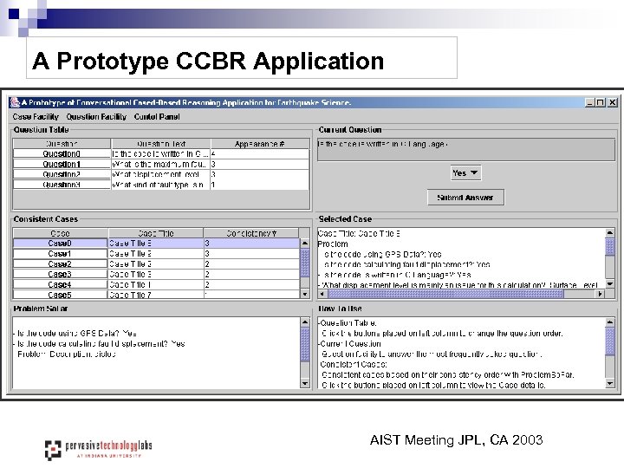Click the Current Question text field
The width and height of the screenshot is (624, 468).
pyautogui.click(x=466, y=150)
